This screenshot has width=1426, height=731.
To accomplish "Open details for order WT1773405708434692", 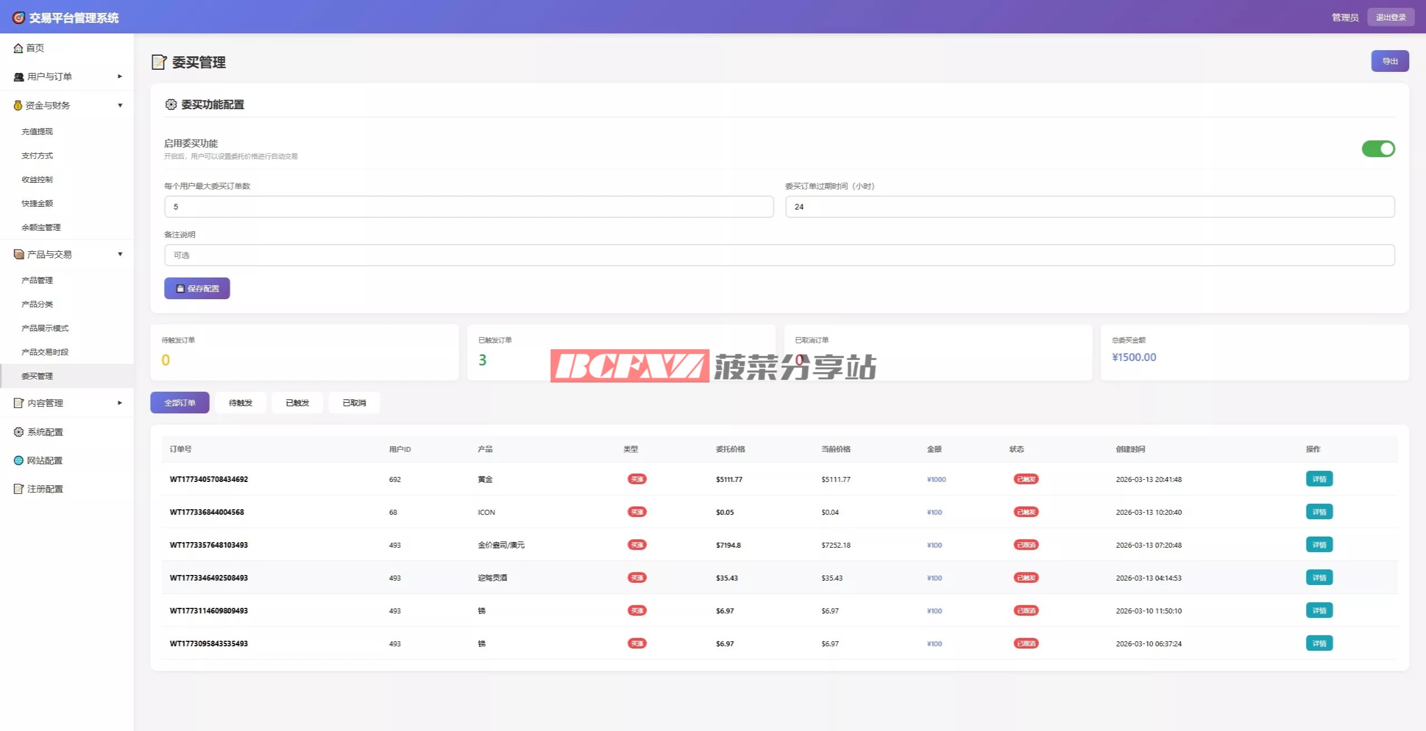I will click(1318, 479).
